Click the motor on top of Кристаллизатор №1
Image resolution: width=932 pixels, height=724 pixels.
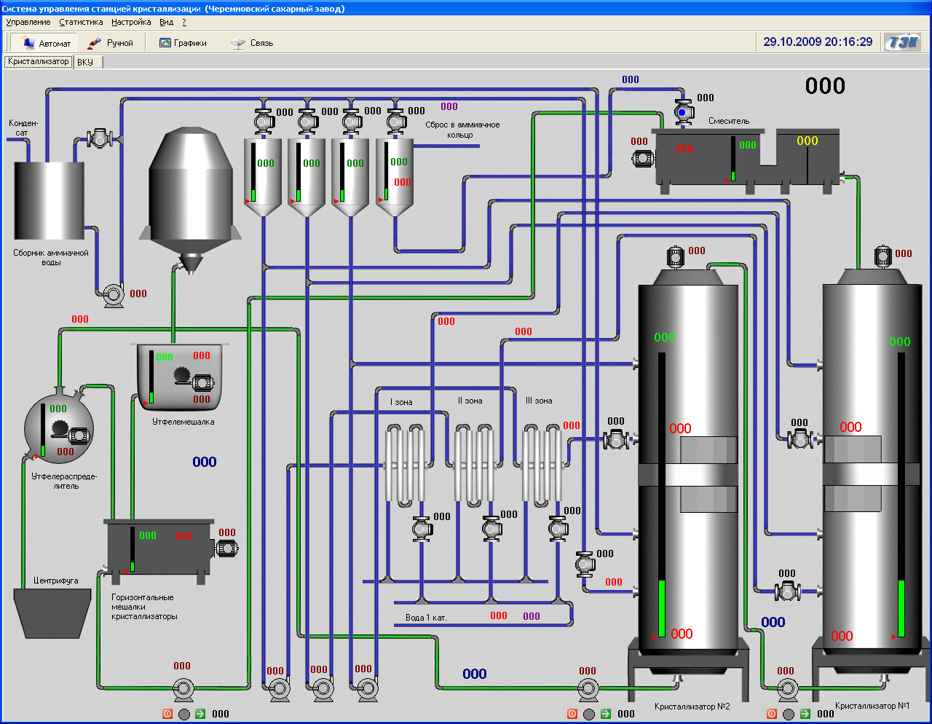[x=882, y=256]
